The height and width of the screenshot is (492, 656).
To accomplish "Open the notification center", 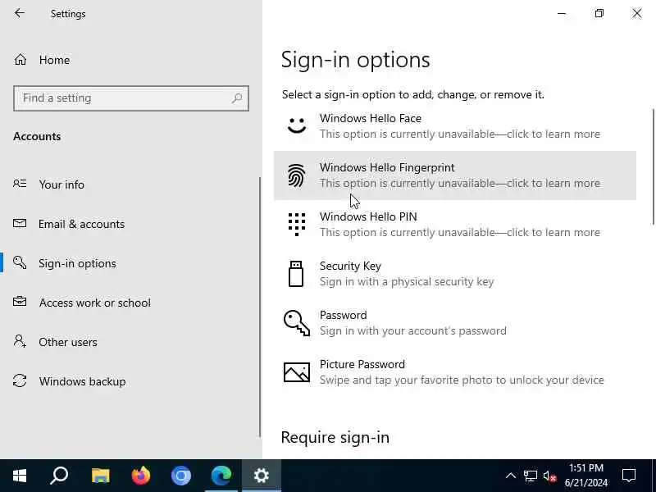I will 629,476.
